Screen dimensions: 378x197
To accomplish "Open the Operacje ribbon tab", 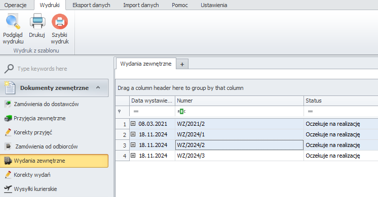I will (x=15, y=5).
